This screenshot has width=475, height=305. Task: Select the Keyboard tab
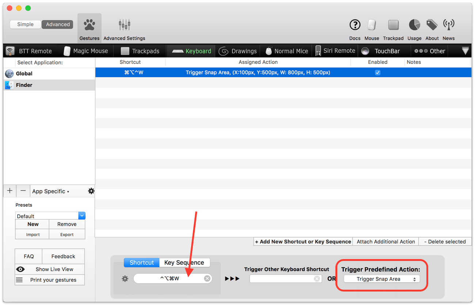pos(191,51)
